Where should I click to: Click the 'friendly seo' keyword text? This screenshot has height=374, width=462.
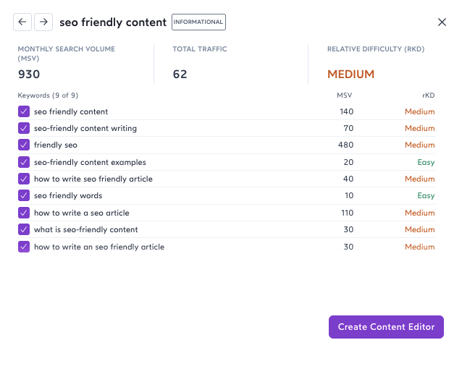click(x=56, y=145)
